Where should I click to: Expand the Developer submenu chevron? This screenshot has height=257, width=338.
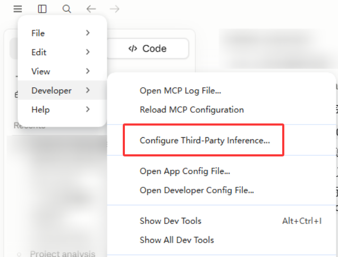(x=88, y=90)
